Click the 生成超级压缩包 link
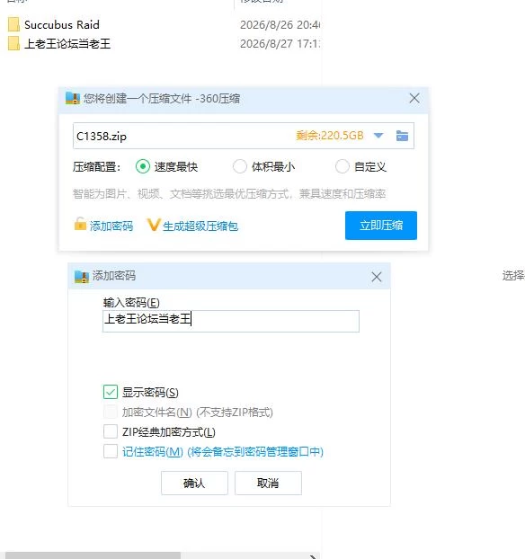Viewport: 525px width, 559px height. [x=200, y=226]
